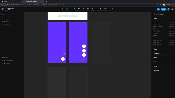Start preview with the play button
175x98 pixels.
pos(172,9)
